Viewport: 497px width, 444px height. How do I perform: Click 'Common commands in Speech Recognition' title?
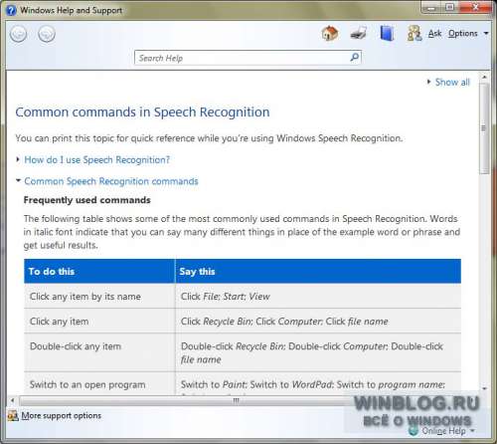pyautogui.click(x=142, y=112)
